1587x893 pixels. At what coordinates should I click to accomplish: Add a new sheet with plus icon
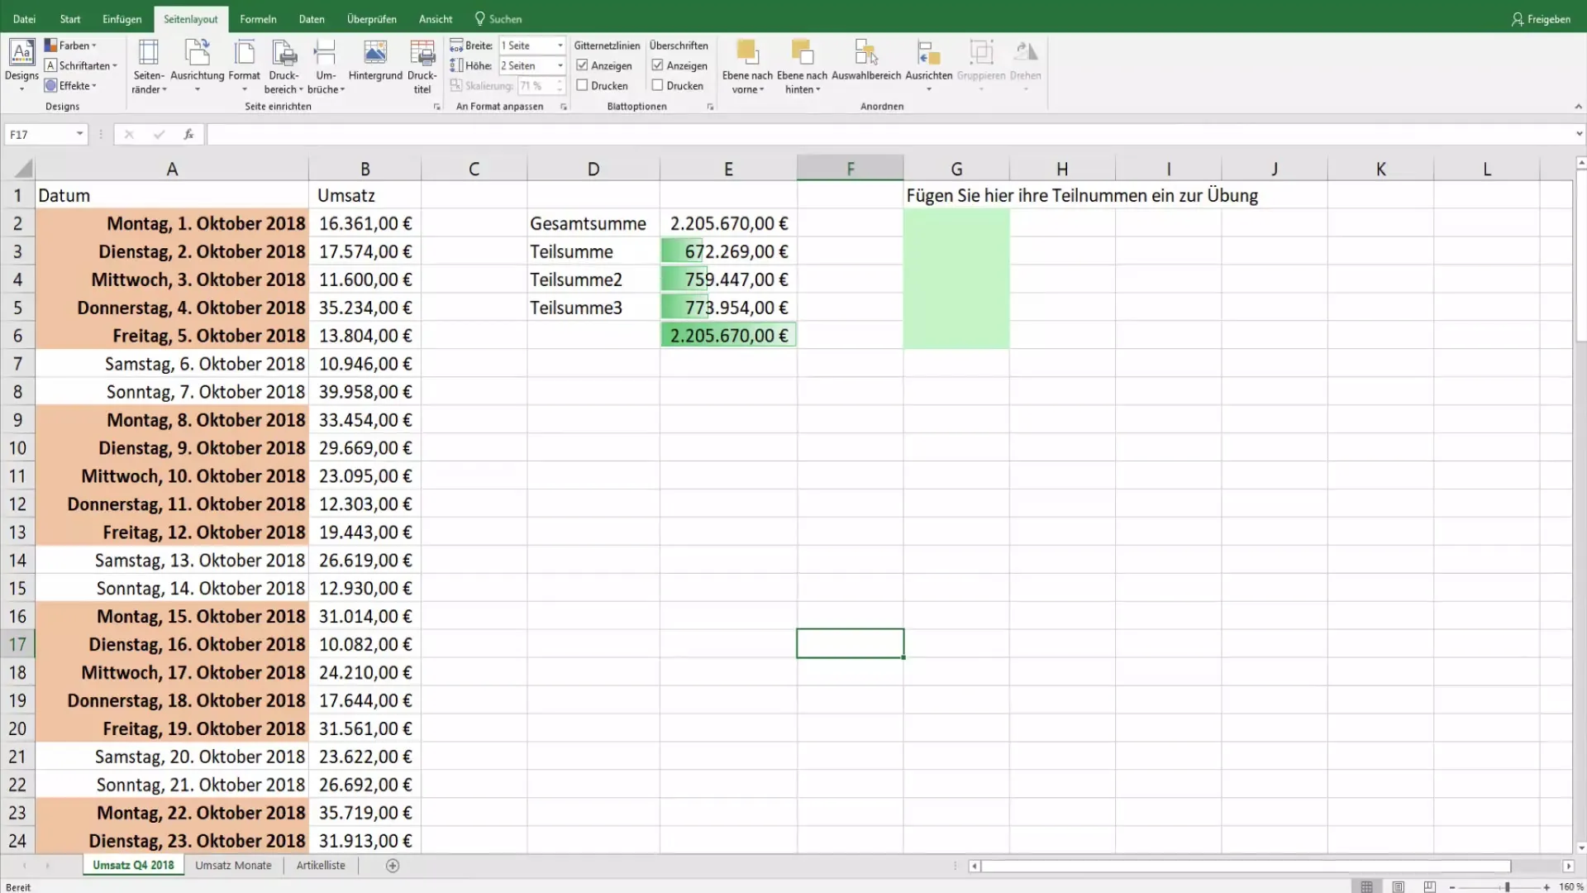coord(393,866)
